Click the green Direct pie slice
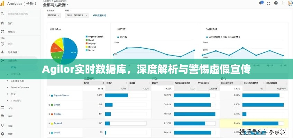293x138 pixels. click(56, 57)
